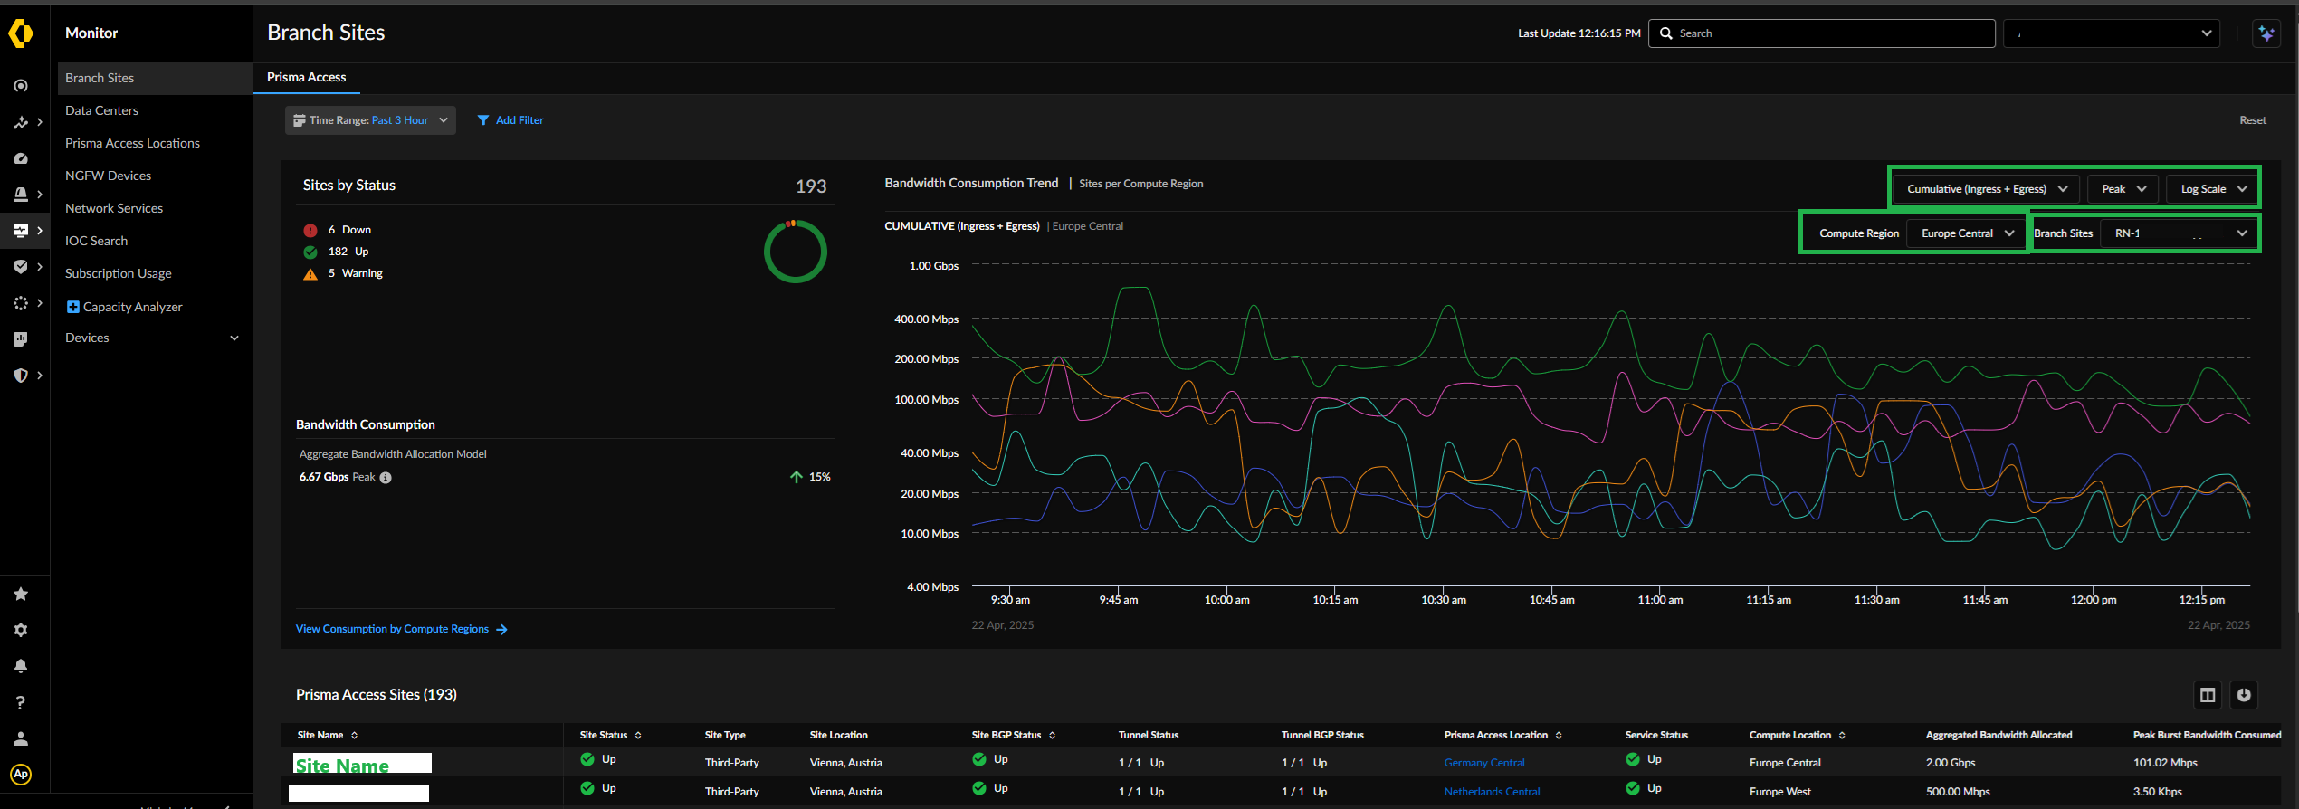The image size is (2299, 809).
Task: Open the Time Range dropdown
Action: pos(370,120)
